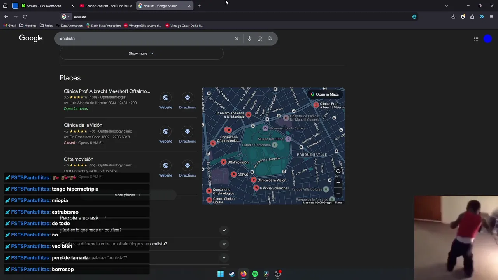The image size is (498, 280).
Task: Click the teal globe icon in the address bar
Action: click(414, 17)
